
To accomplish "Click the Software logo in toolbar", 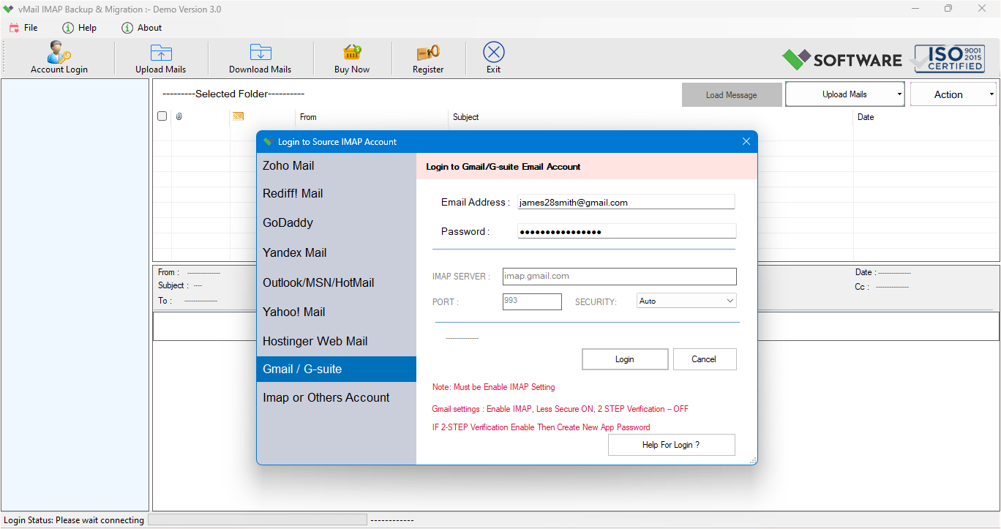I will (842, 59).
